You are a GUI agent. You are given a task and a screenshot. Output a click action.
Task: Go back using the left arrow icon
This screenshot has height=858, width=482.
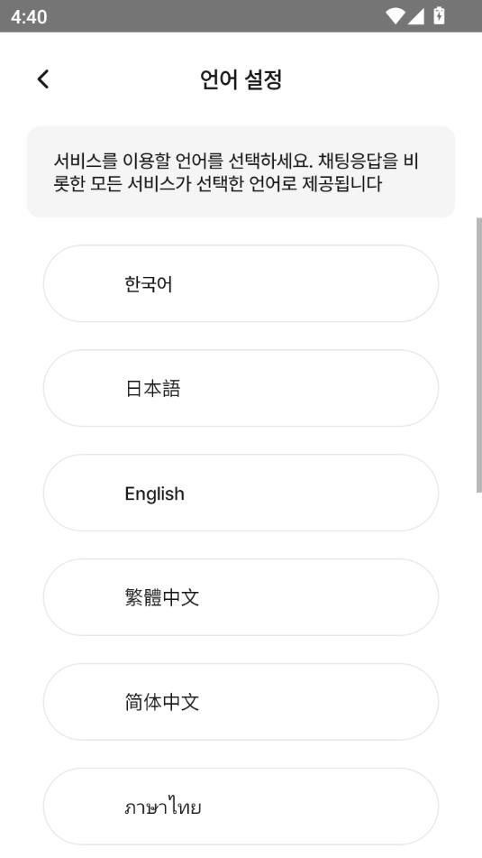43,79
